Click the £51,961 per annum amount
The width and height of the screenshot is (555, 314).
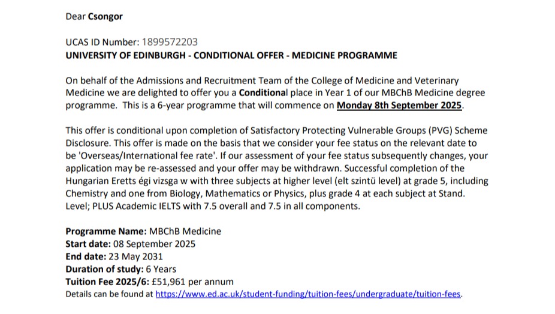coord(192,282)
